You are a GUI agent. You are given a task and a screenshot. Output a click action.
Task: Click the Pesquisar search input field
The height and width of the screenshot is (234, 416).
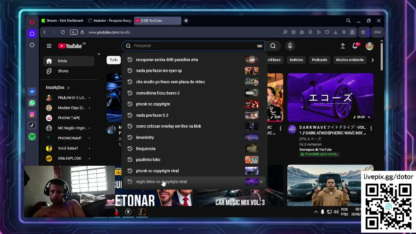click(193, 46)
